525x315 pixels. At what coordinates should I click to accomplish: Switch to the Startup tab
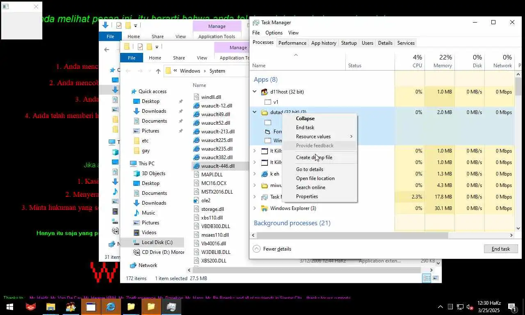[x=349, y=43]
